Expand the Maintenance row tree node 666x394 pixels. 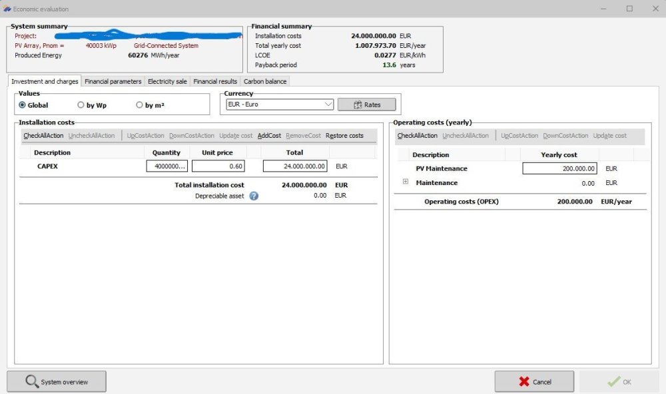tap(405, 182)
